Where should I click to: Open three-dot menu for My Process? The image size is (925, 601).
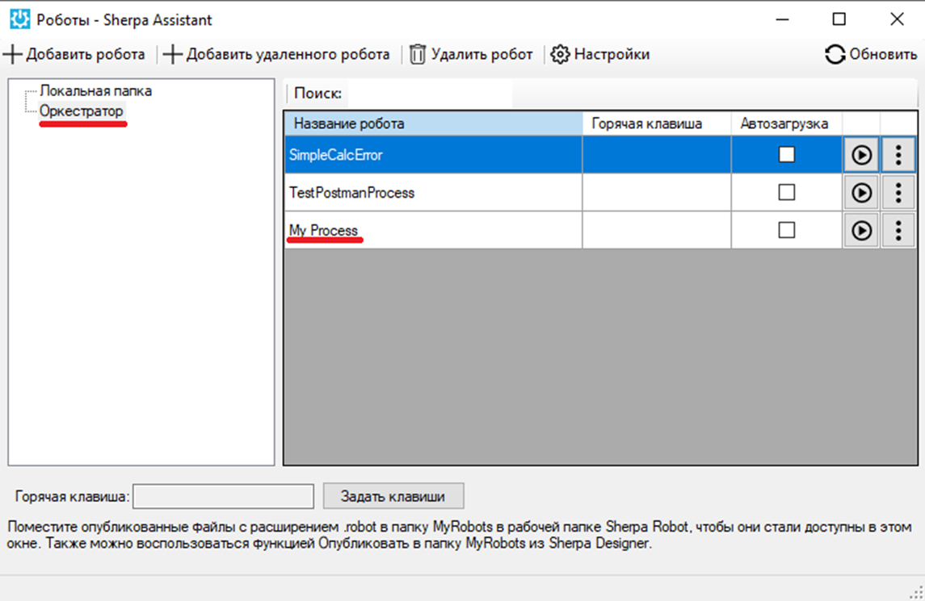[898, 231]
